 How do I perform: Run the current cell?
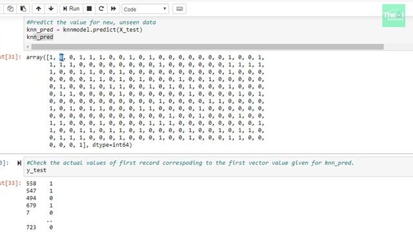(x=72, y=8)
